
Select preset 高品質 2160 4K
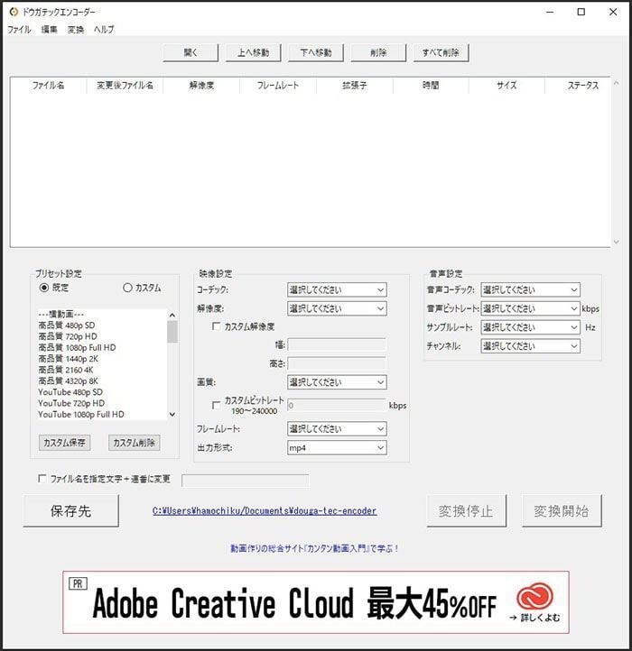(66, 370)
